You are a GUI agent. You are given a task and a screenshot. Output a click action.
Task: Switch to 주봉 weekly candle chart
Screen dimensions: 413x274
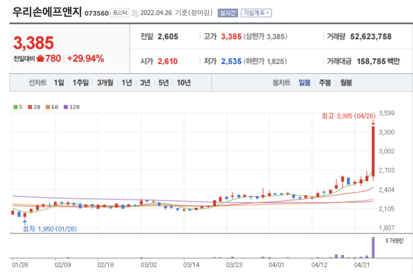[x=325, y=83]
